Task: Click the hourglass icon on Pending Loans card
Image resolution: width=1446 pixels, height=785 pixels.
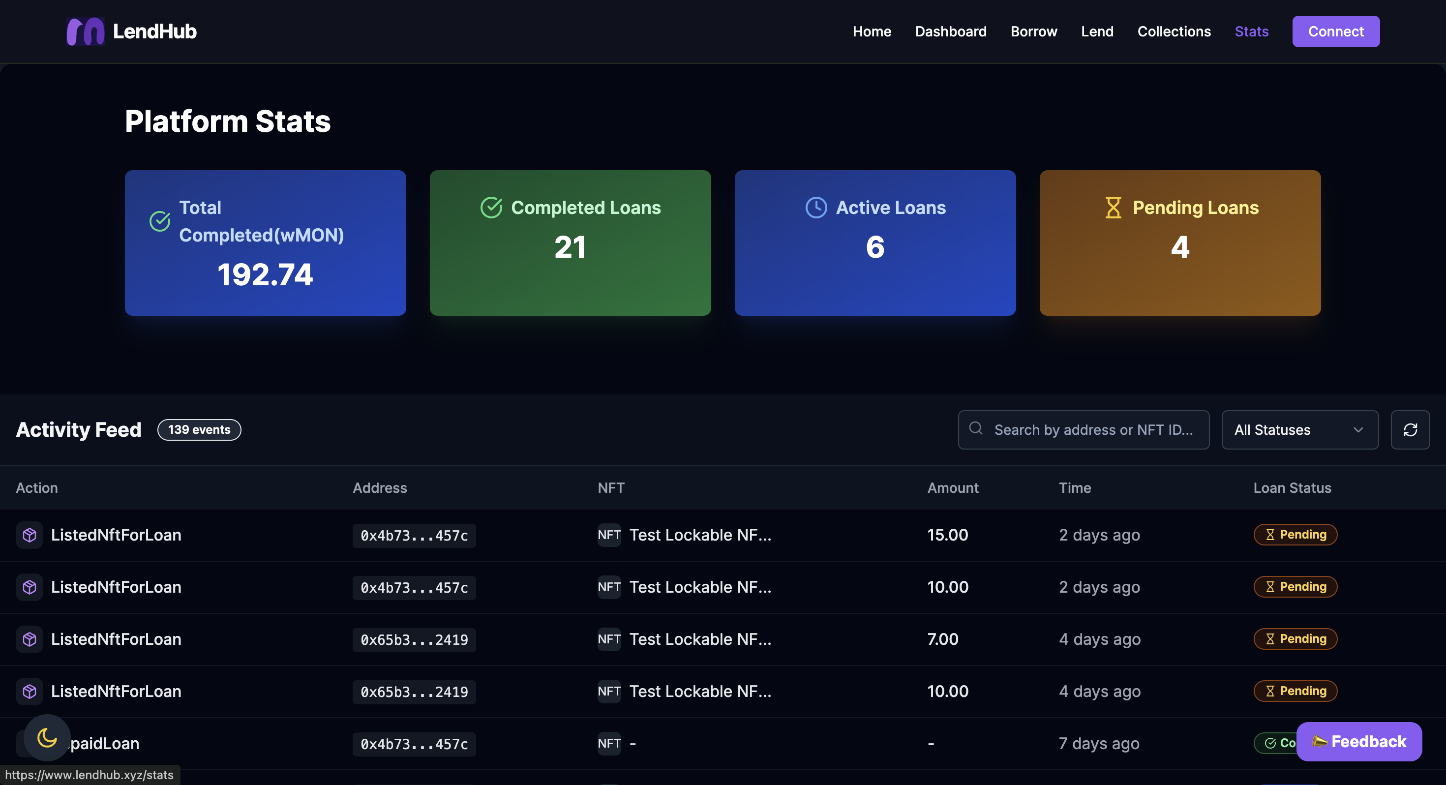Action: point(1113,207)
